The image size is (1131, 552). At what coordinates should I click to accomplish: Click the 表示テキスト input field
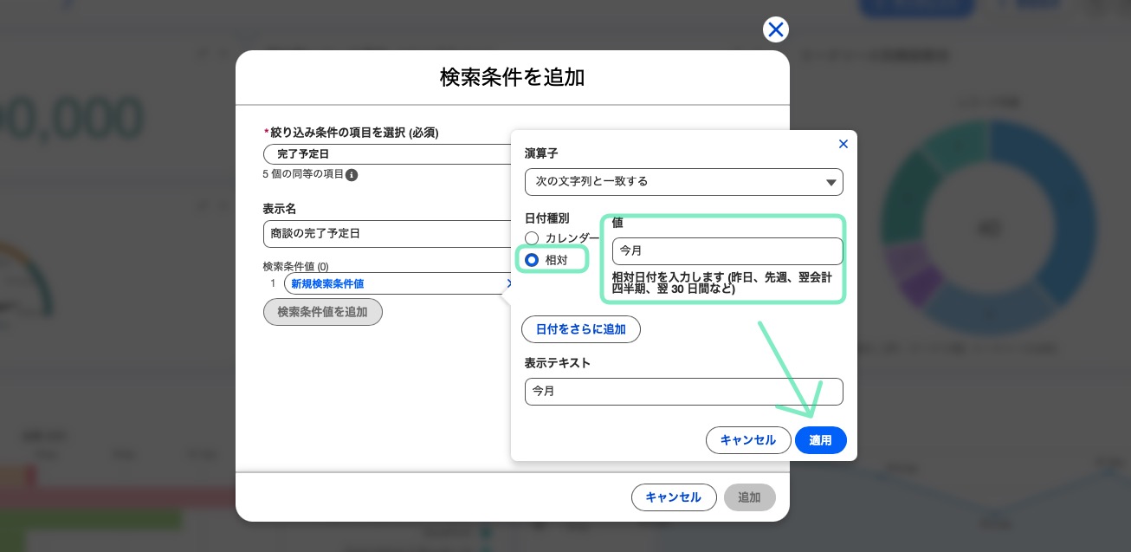click(x=684, y=392)
